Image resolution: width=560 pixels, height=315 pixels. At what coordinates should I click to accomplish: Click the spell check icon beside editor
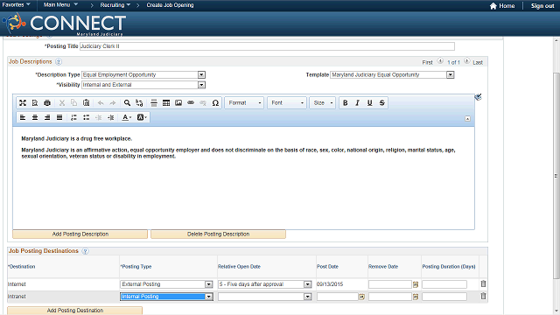click(x=479, y=97)
